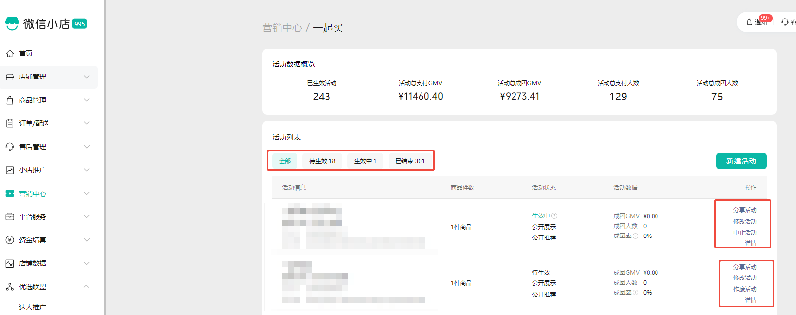Click the 店铺数据 chart icon
This screenshot has height=315, width=796.
pyautogui.click(x=10, y=264)
